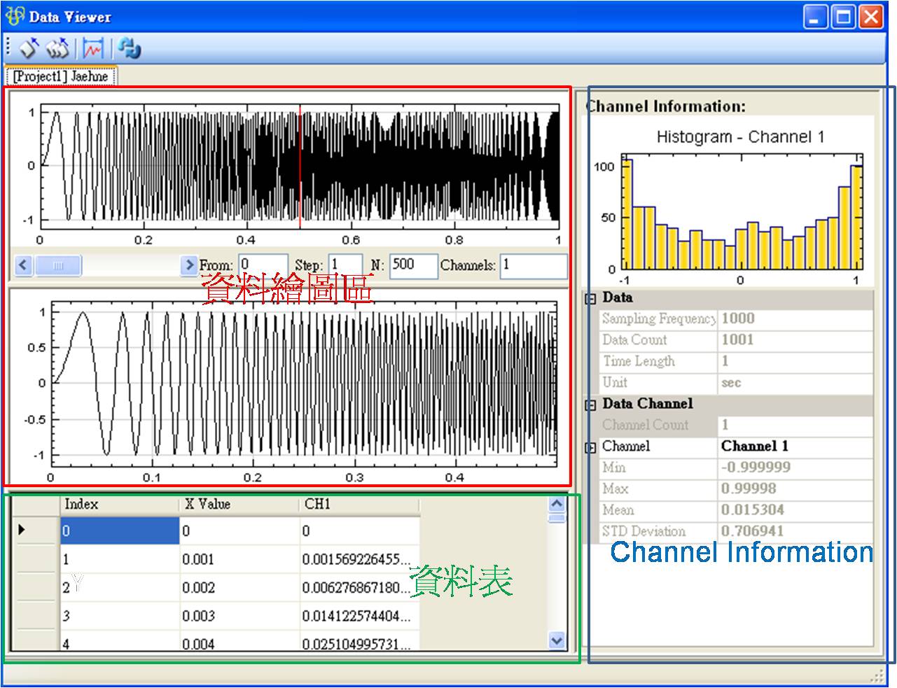Click the horizontal scrollbar thumb under the plot
The width and height of the screenshot is (897, 688).
58,265
